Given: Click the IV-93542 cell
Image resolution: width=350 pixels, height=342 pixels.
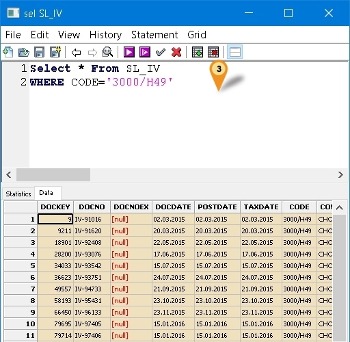Looking at the screenshot, I should pyautogui.click(x=92, y=265).
